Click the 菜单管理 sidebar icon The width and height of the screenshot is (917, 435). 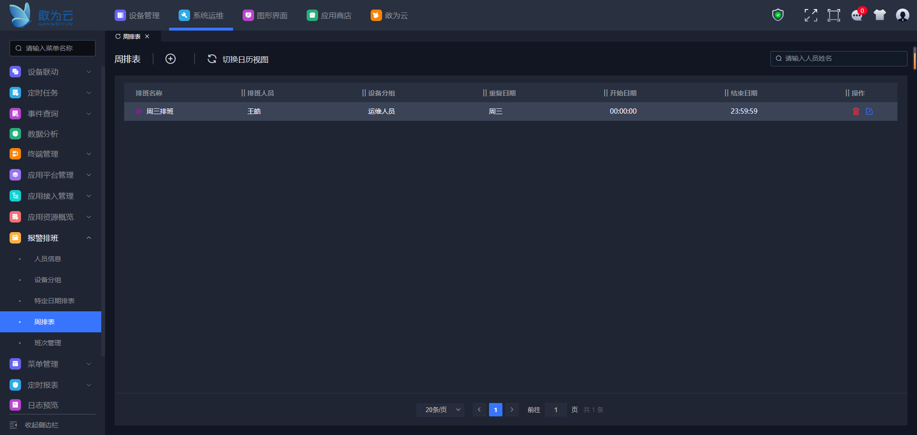tap(15, 364)
